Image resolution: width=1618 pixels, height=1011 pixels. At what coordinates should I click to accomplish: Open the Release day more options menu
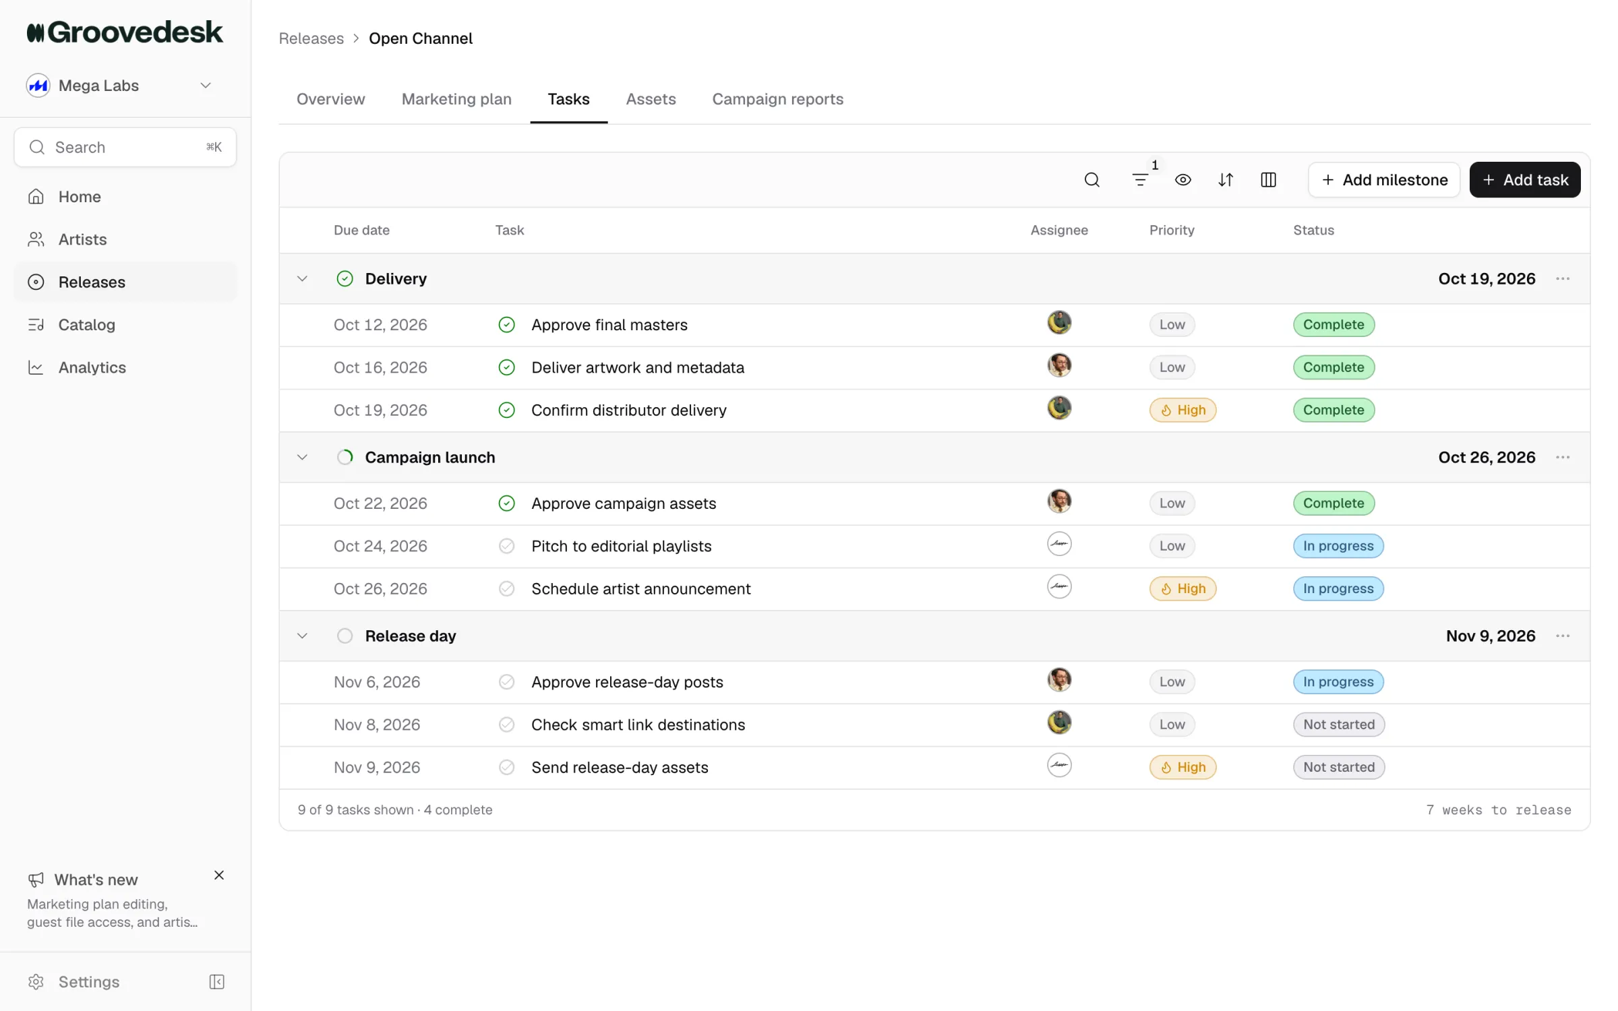coord(1563,636)
